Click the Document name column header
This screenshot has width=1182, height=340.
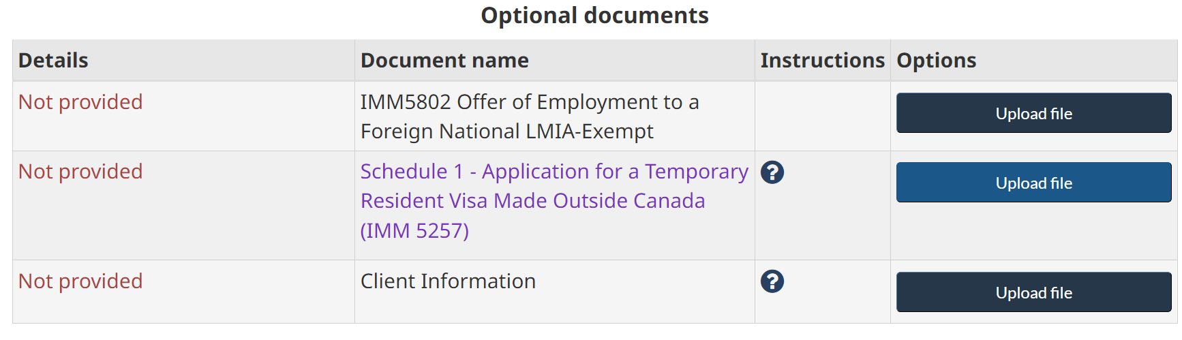[x=444, y=61]
